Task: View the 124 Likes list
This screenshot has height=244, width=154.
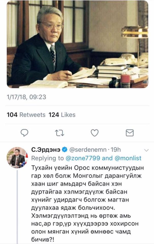Action: 62,115
